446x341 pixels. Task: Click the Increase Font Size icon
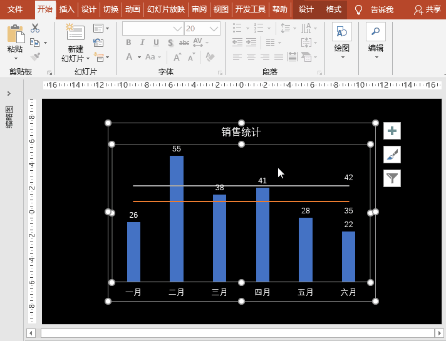click(177, 57)
